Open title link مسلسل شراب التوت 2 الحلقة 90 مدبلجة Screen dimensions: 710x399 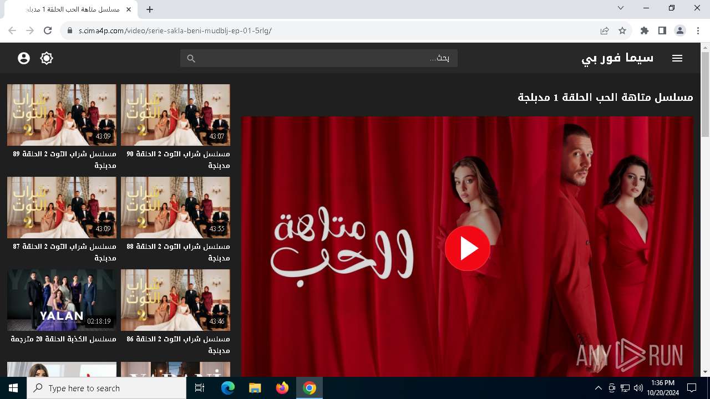click(178, 160)
